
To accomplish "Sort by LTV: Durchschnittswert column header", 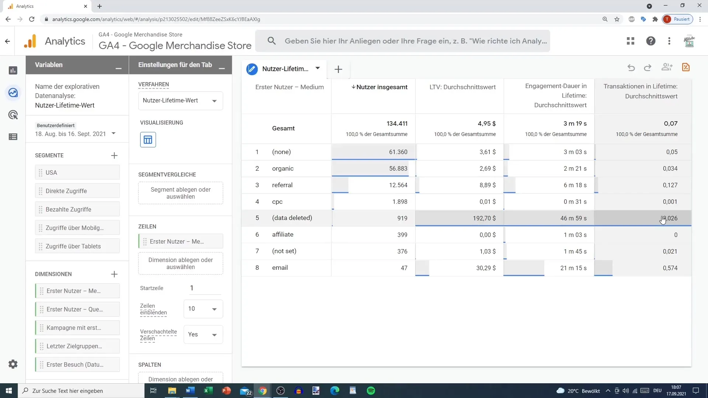I will [x=462, y=87].
